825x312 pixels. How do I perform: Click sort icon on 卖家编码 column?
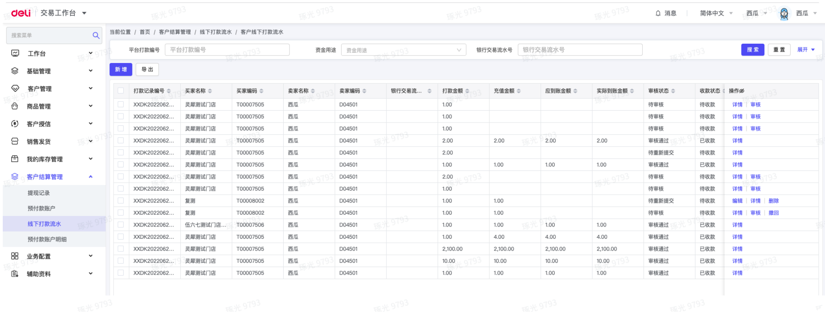point(364,91)
